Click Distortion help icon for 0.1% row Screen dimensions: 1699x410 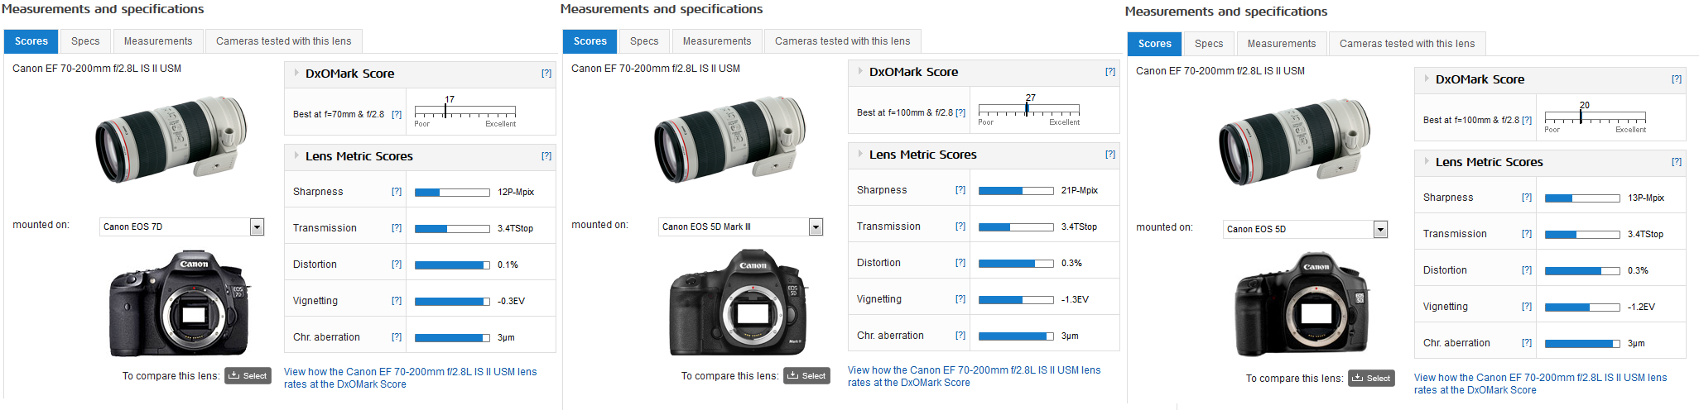pos(397,265)
